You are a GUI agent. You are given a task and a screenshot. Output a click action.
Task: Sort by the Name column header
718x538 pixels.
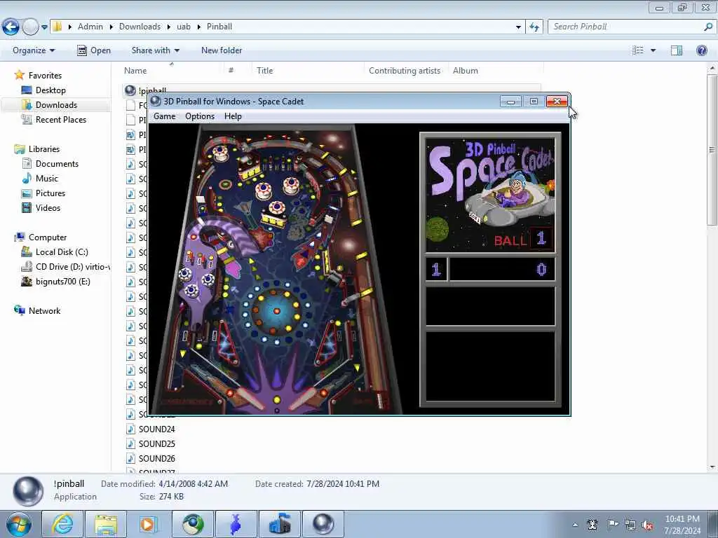point(135,71)
